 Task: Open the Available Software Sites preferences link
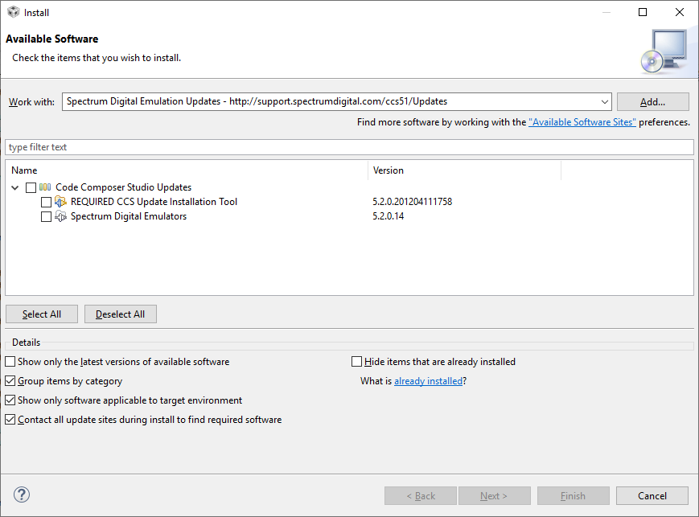click(582, 122)
